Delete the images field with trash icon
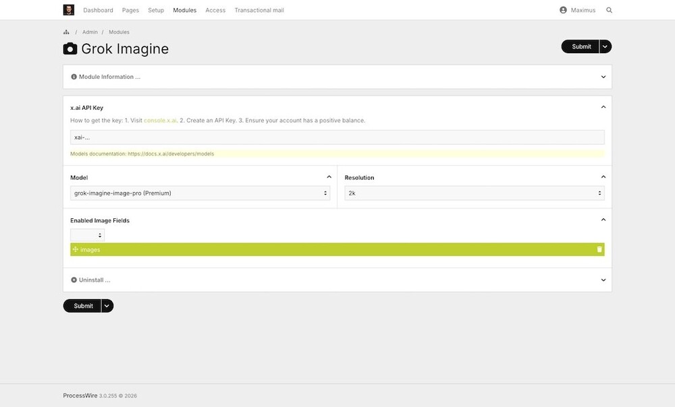Viewport: 675px width, 407px height. point(599,249)
